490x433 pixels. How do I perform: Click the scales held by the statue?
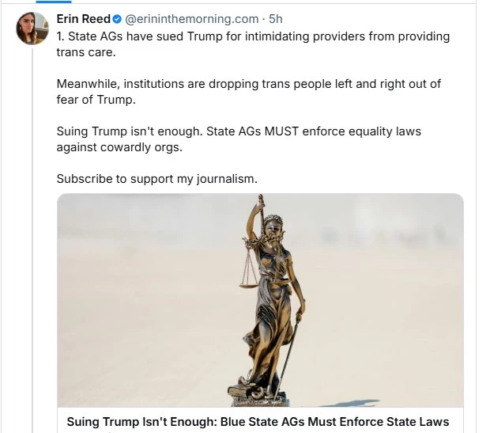pos(248,269)
